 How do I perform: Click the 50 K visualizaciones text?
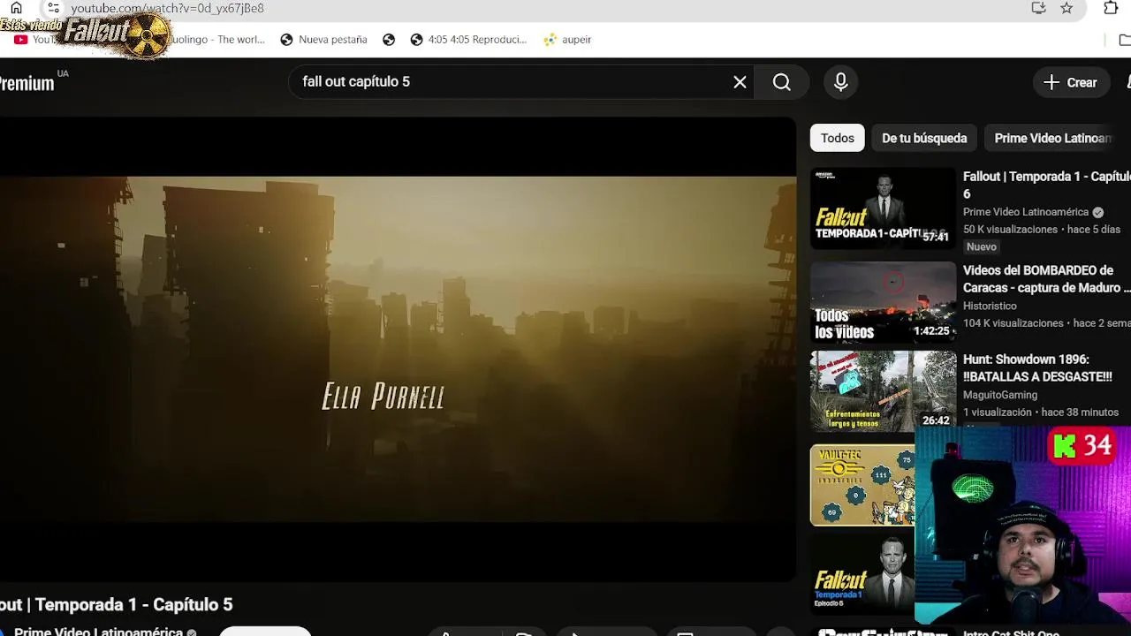(x=1010, y=230)
